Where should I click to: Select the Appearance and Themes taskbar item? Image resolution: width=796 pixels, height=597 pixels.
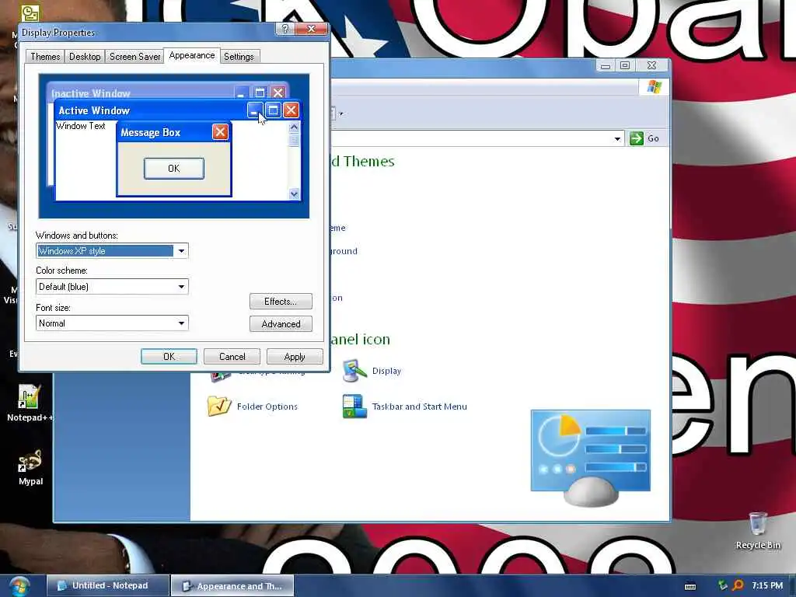pos(232,586)
